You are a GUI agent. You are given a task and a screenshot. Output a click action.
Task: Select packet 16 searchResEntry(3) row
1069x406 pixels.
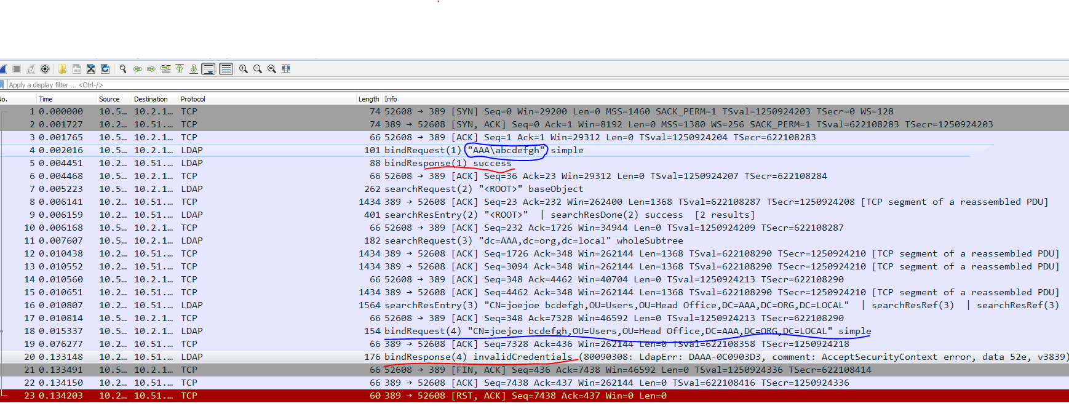coord(534,305)
